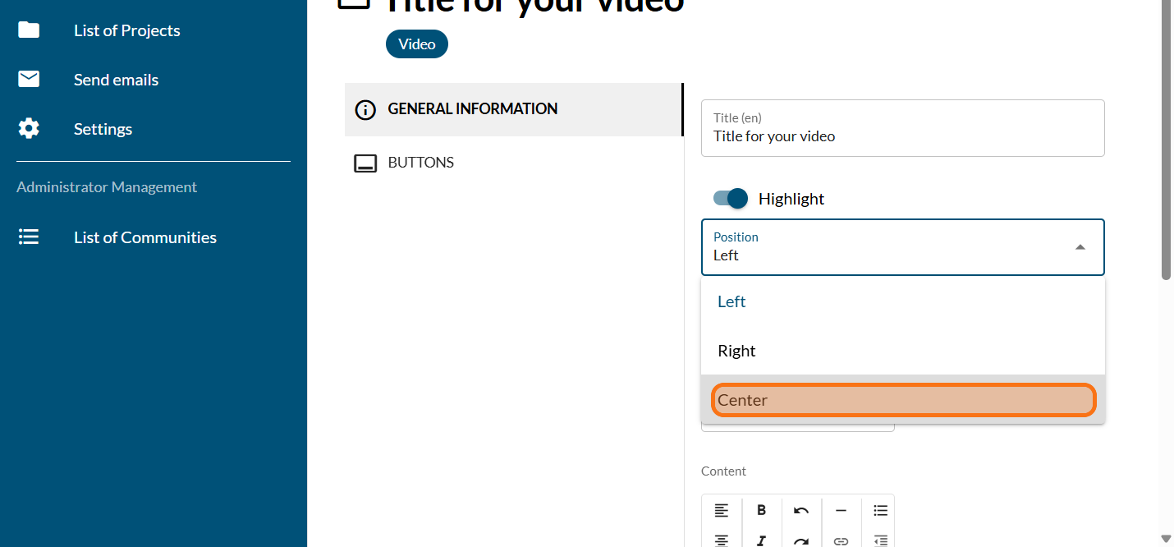1174x547 pixels.
Task: Pick the Left position option
Action: 902,301
